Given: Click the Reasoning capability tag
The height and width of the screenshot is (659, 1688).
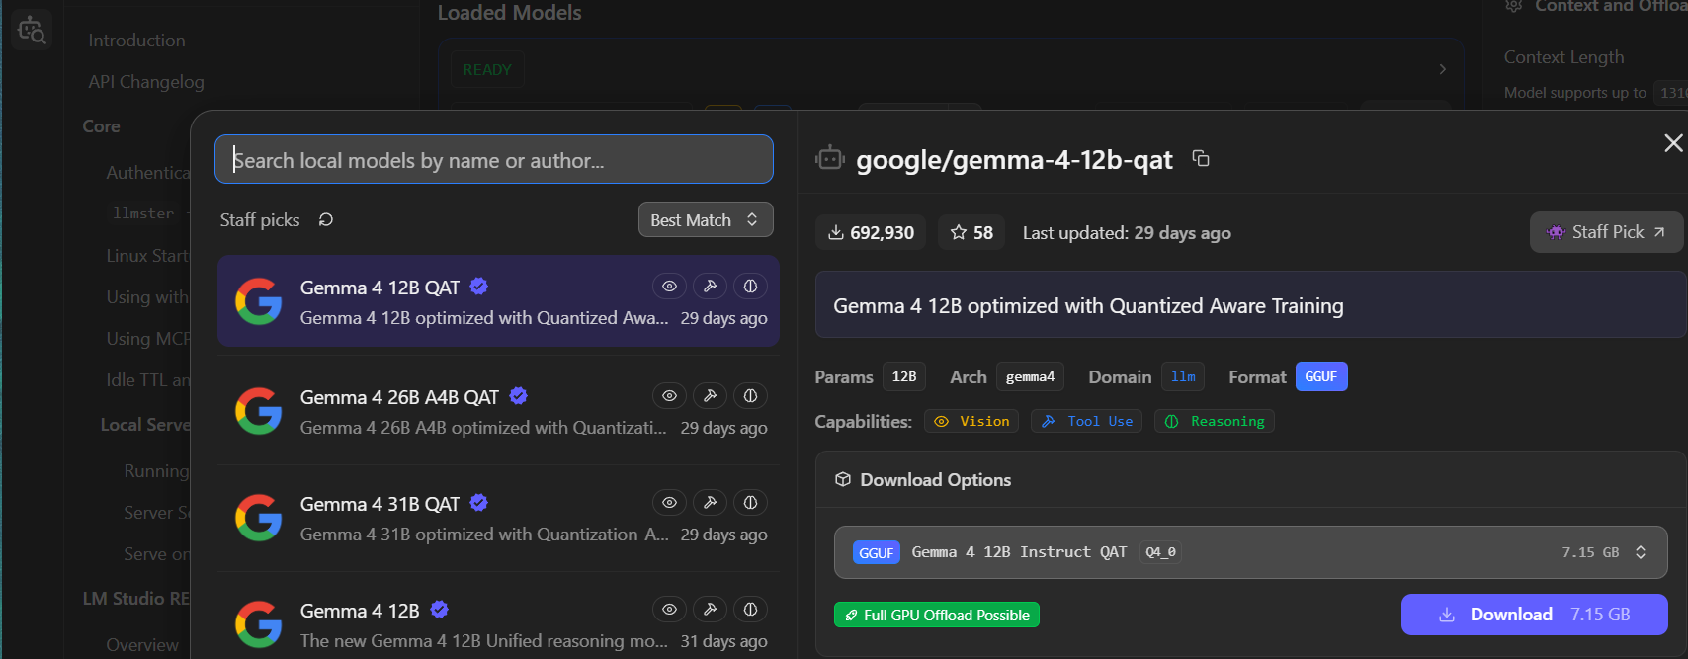Looking at the screenshot, I should [1215, 421].
